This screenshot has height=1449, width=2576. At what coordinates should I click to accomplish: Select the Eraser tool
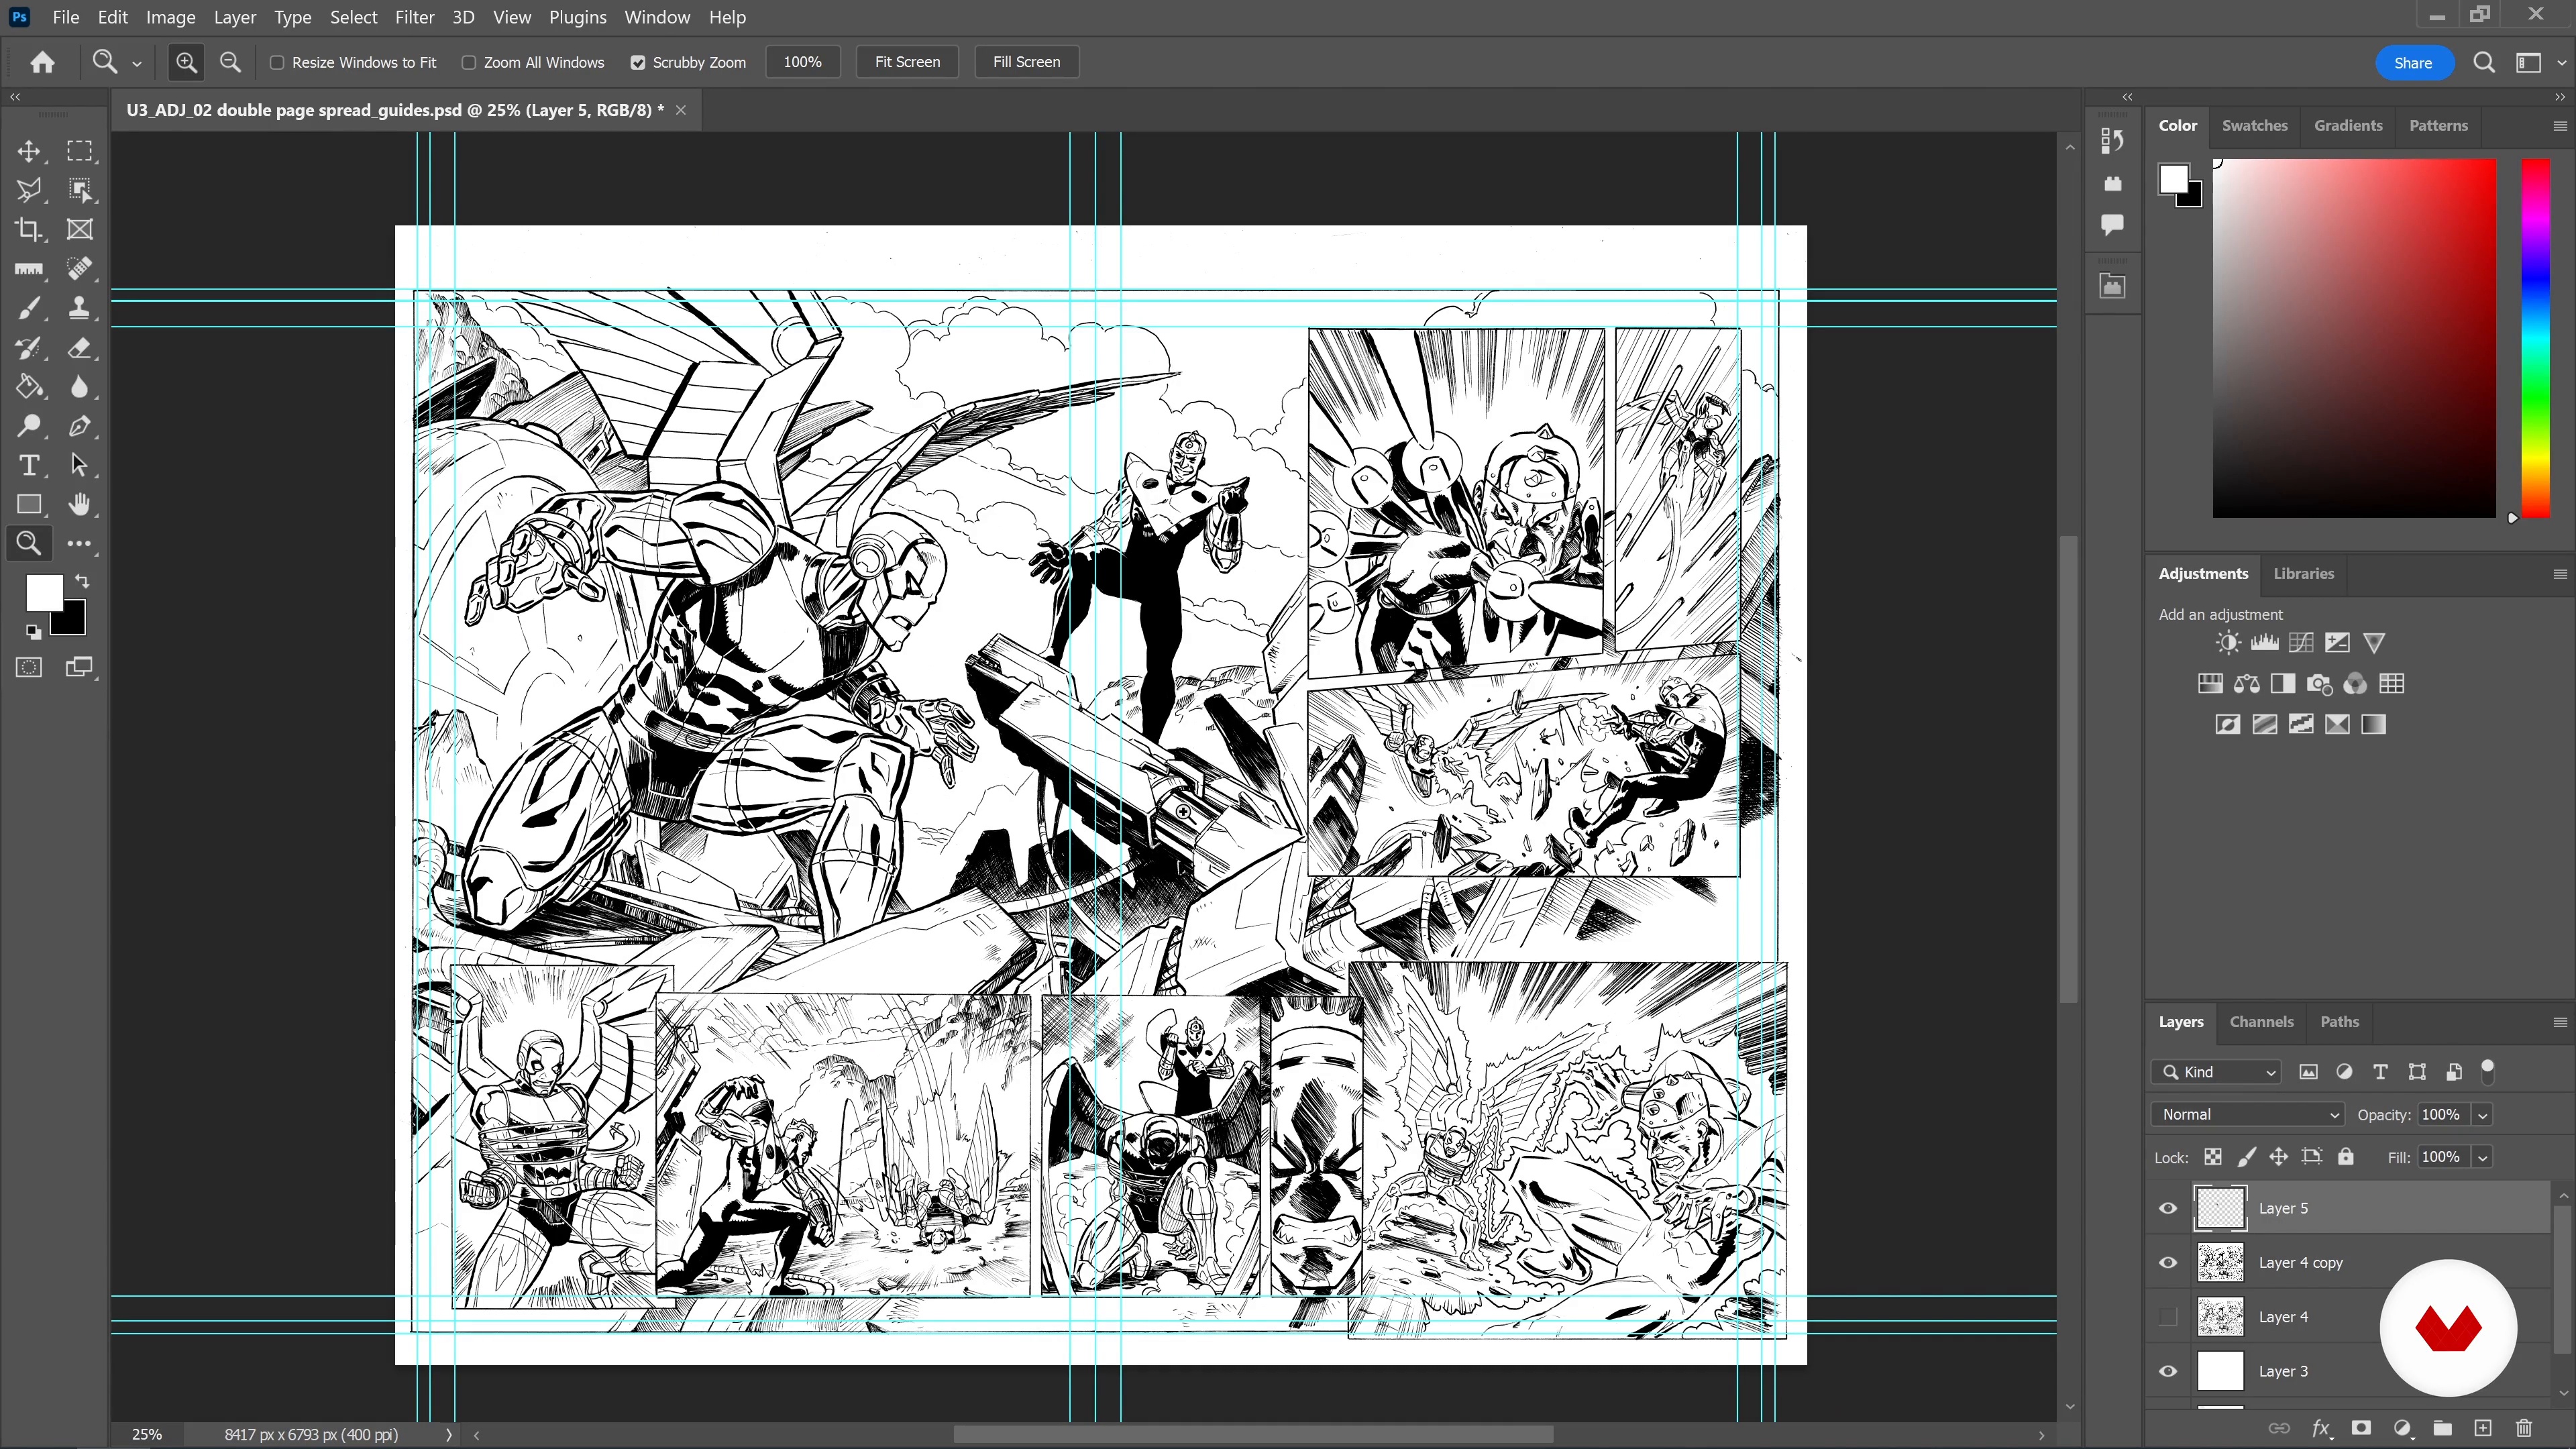(x=79, y=348)
